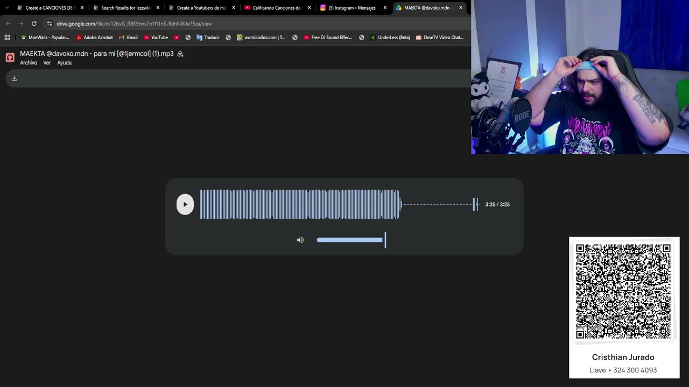Open globe bookmark before UnderLess

(362, 38)
